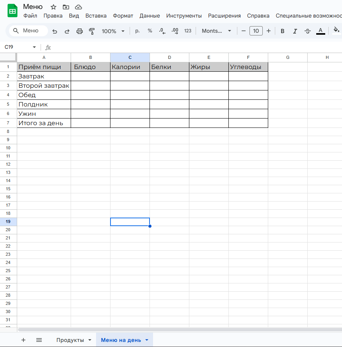This screenshot has width=342, height=347.
Task: Star the Меню document
Action: point(53,7)
